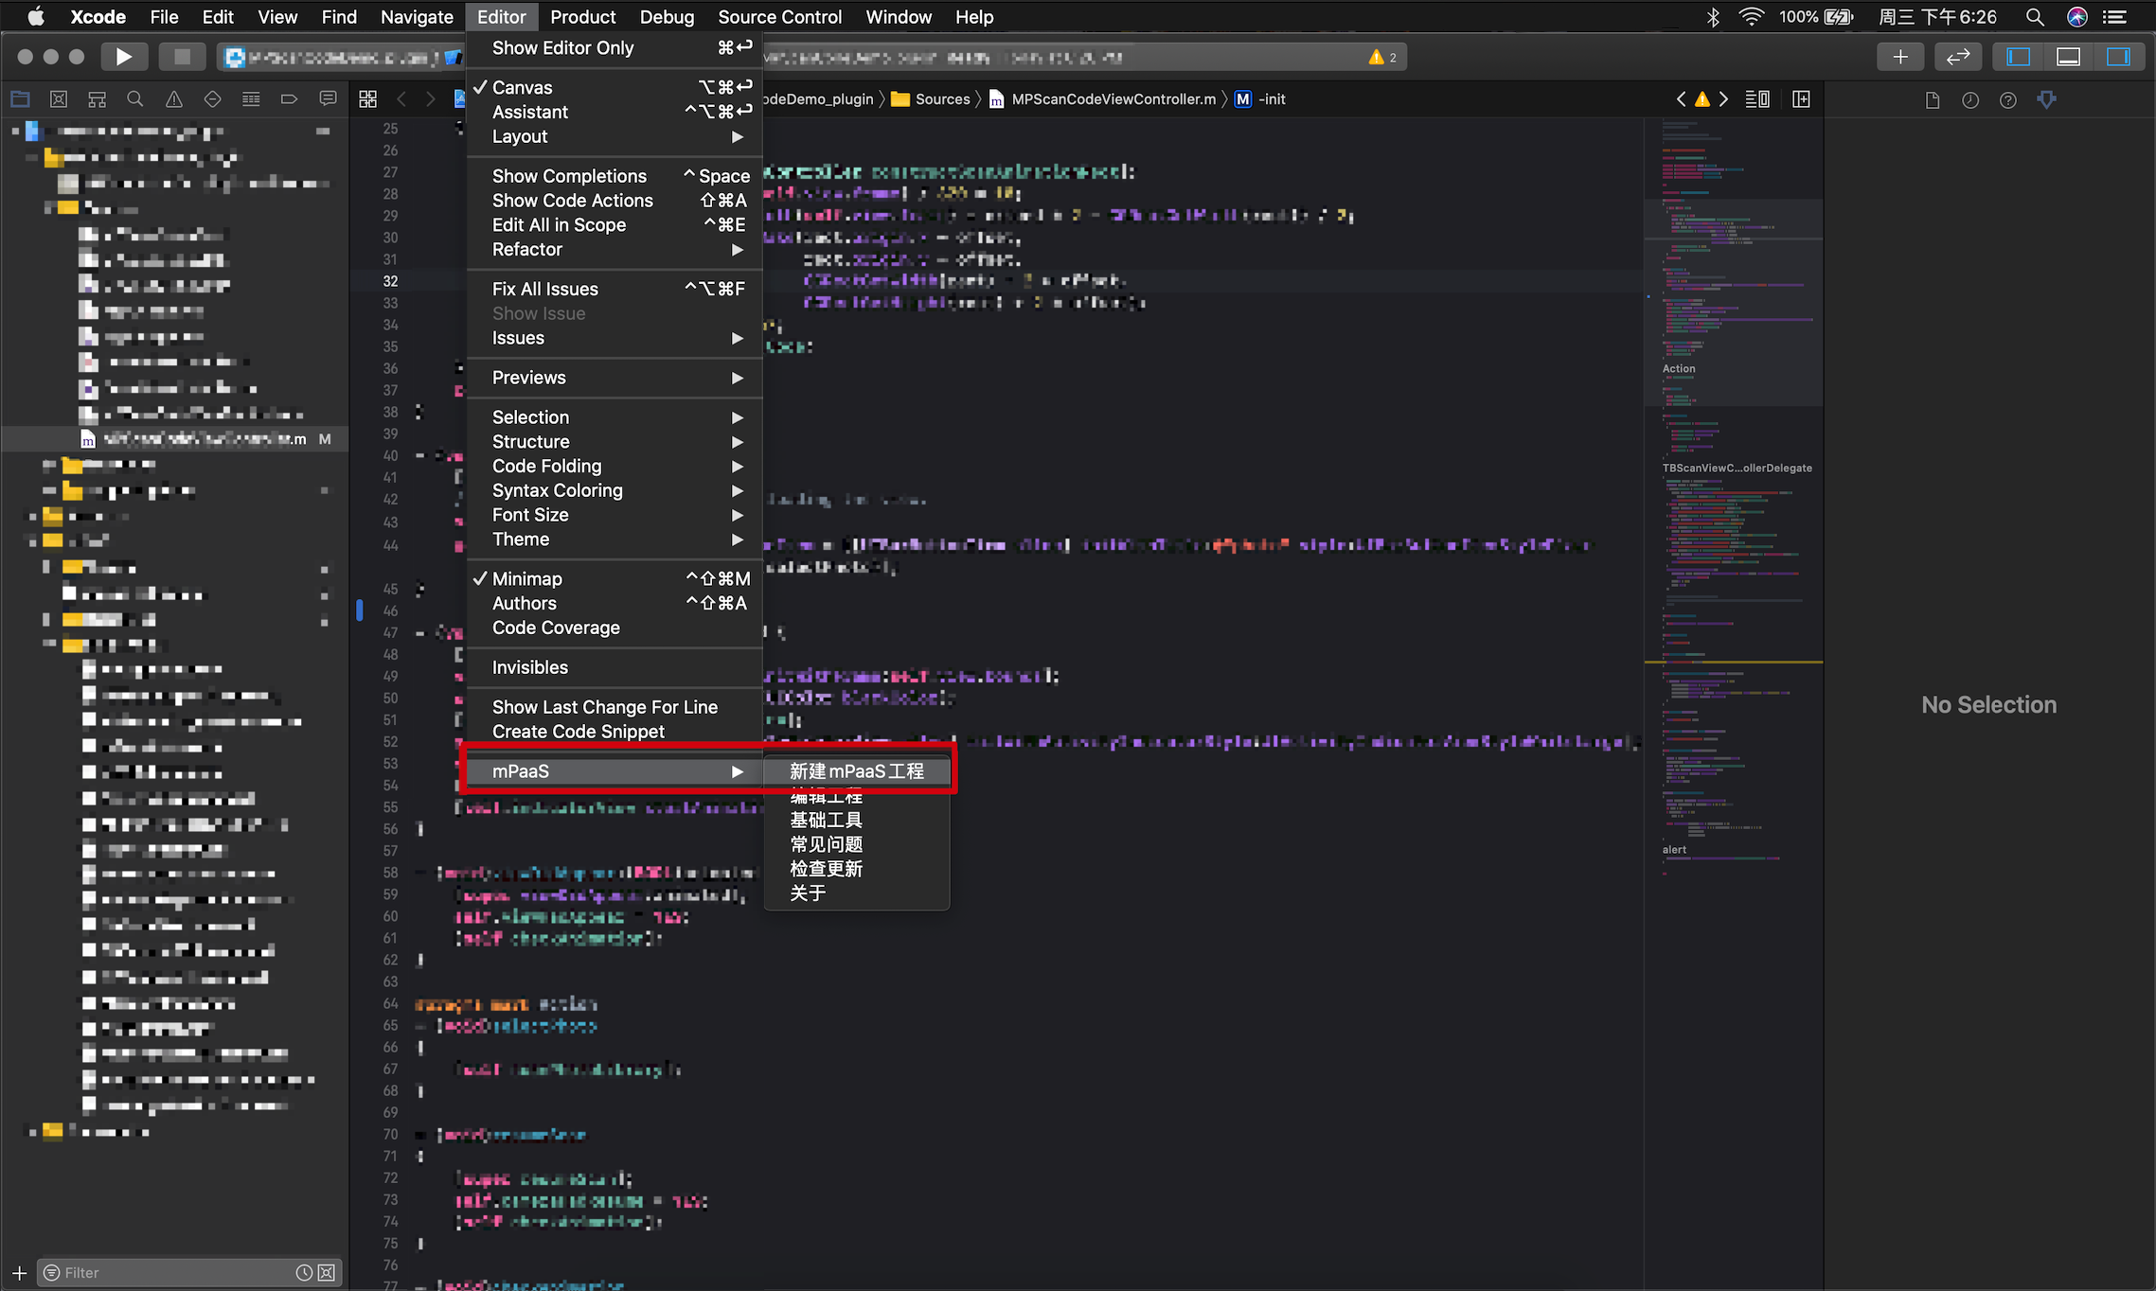This screenshot has height=1291, width=2156.
Task: Open the Breakpoint navigator
Action: (x=290, y=99)
